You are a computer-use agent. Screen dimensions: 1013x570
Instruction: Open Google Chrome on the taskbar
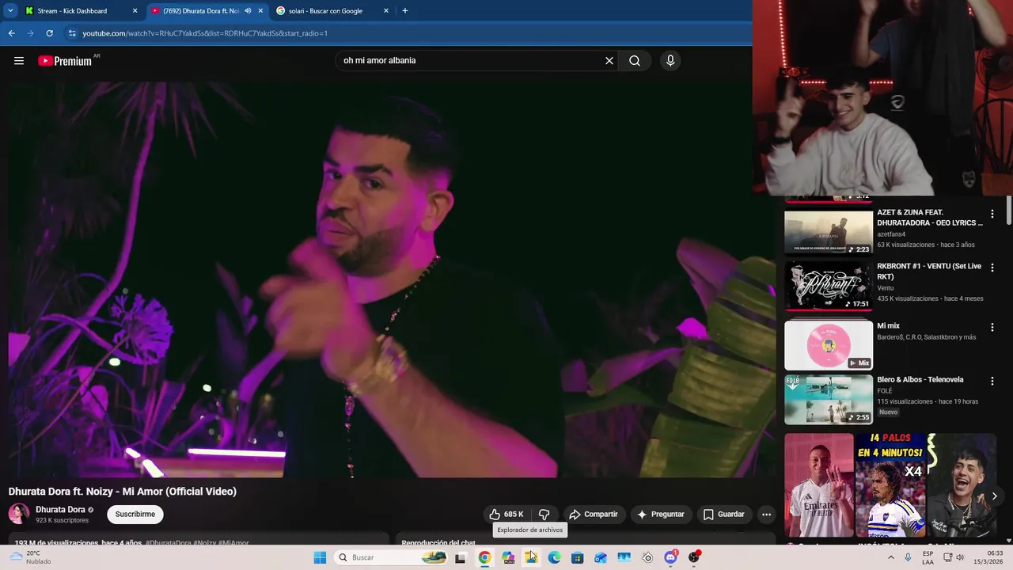[x=484, y=557]
